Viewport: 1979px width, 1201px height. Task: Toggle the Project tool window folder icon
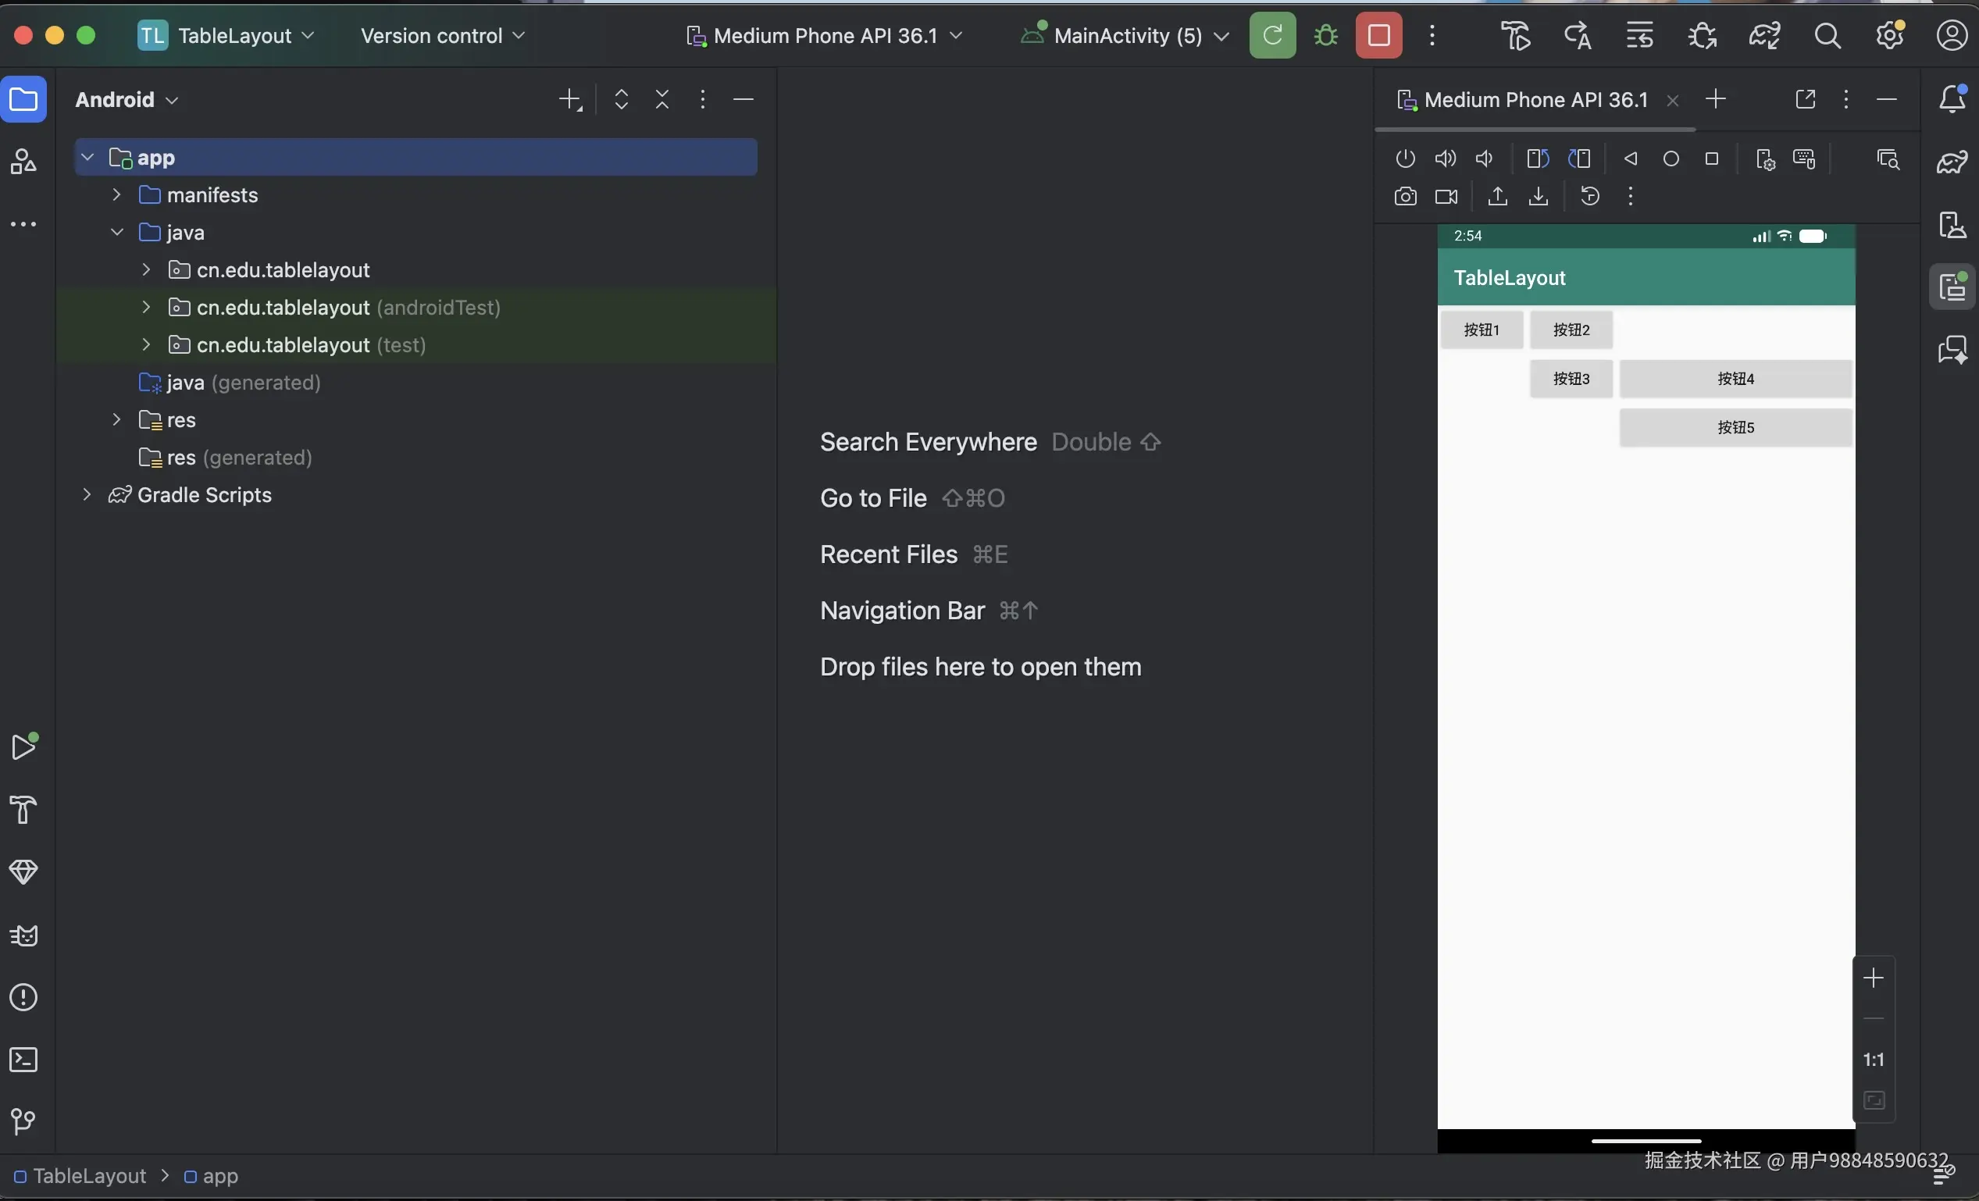tap(24, 101)
